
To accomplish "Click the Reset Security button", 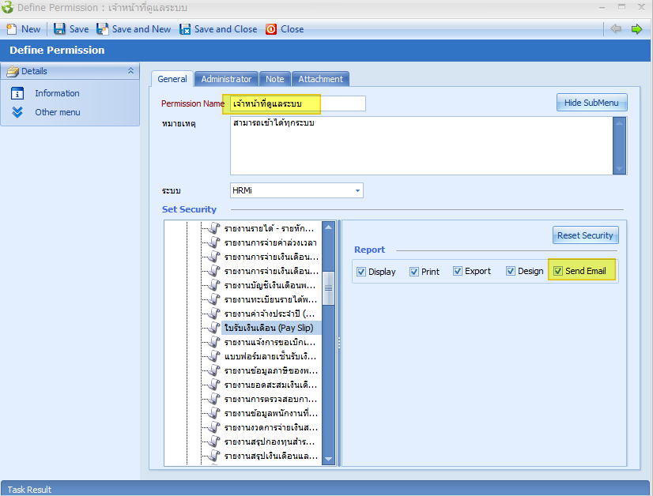I will tap(585, 235).
